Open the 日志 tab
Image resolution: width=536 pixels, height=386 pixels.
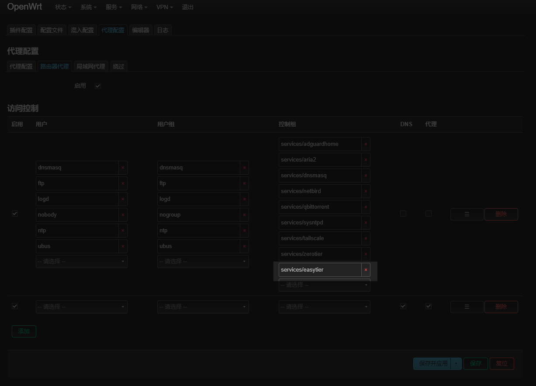pos(163,30)
